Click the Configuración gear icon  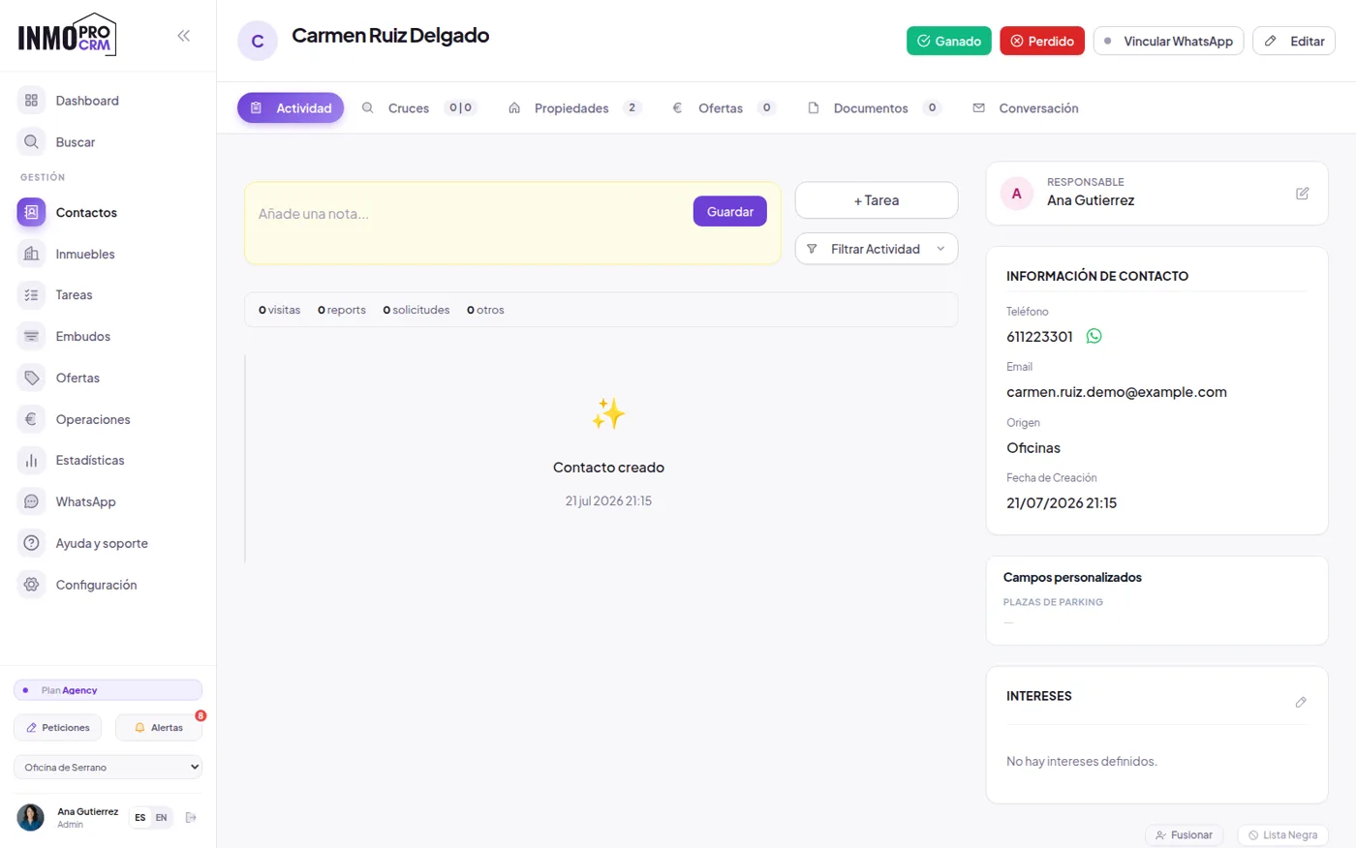click(31, 585)
